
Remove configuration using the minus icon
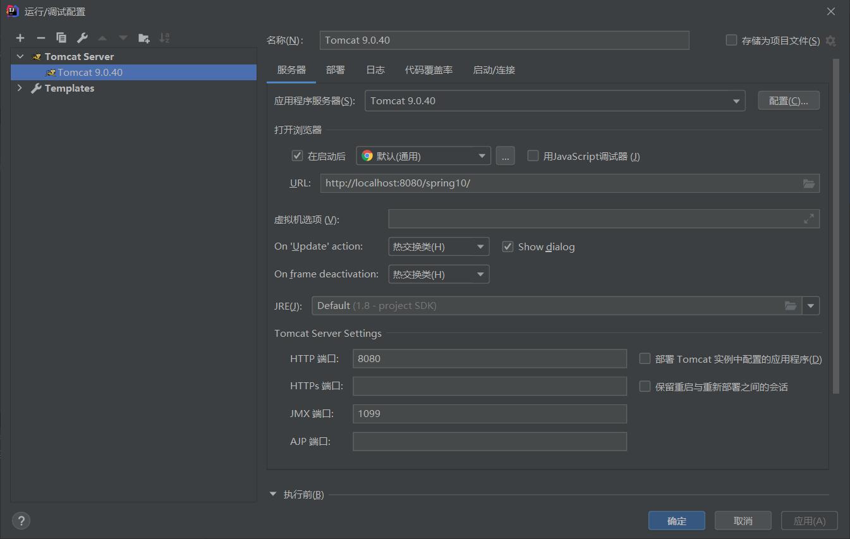click(x=41, y=38)
